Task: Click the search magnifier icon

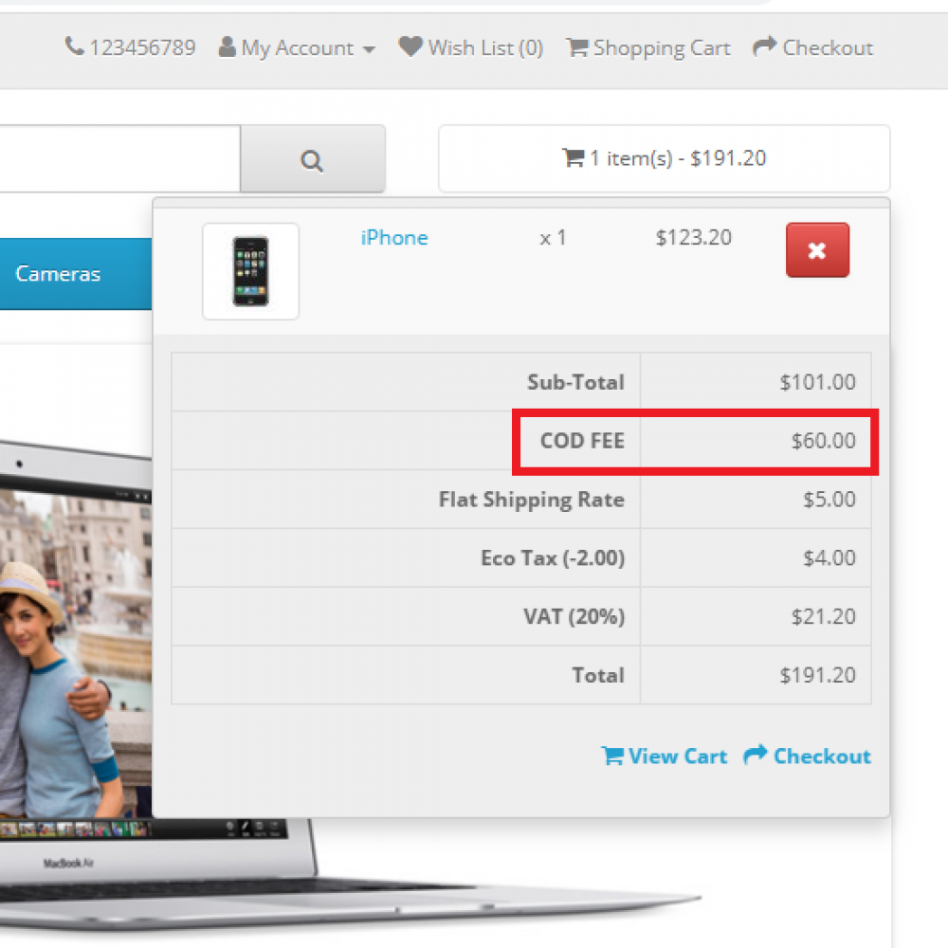Action: coord(312,159)
